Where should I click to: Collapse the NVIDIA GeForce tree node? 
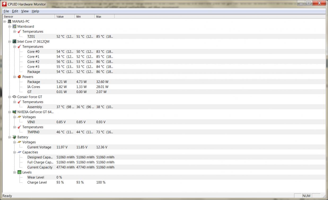click(10, 112)
